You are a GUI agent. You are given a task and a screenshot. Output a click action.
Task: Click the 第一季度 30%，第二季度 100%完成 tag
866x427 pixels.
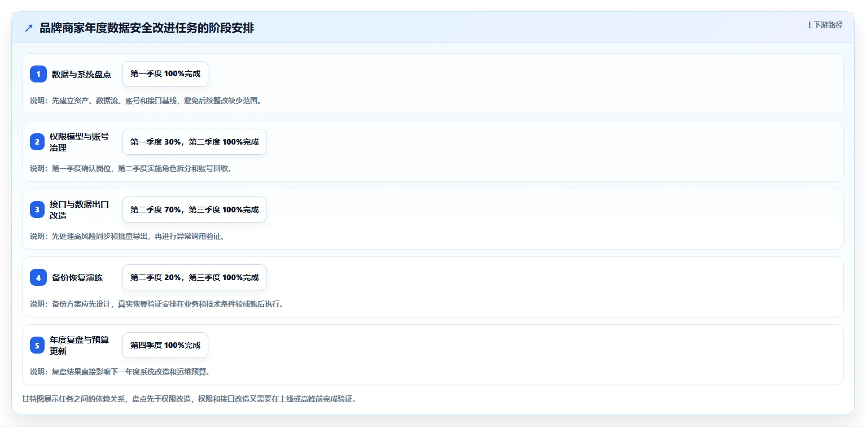[194, 142]
